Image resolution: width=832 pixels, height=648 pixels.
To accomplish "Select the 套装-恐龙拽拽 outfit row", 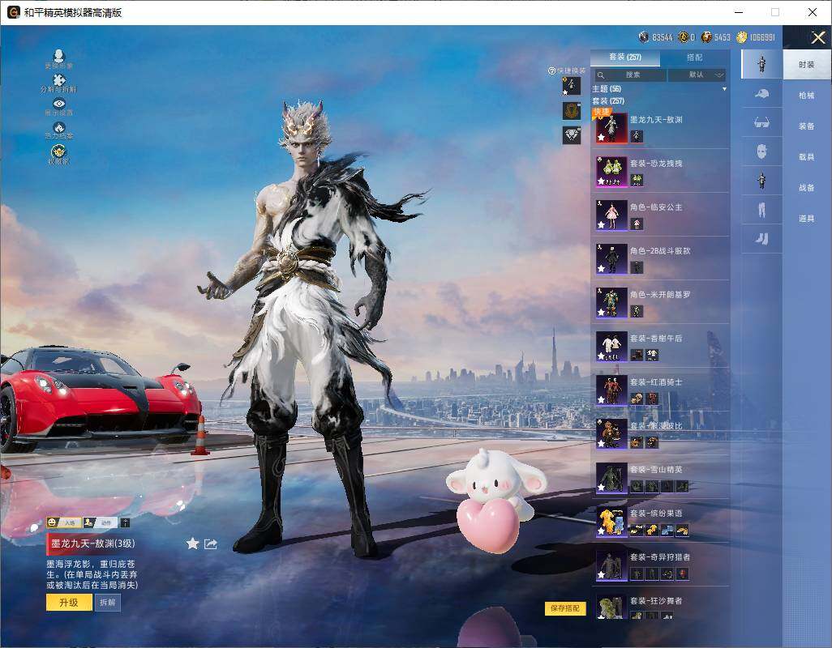I will pos(661,171).
